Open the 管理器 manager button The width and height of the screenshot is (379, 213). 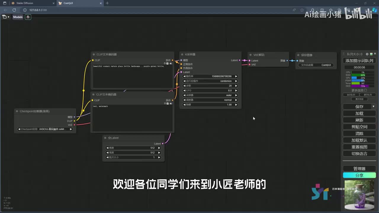pyautogui.click(x=359, y=169)
